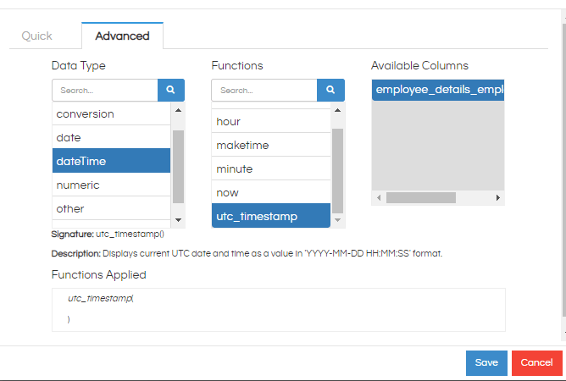Click the Available Columns right scroll arrow
566x381 pixels.
(x=497, y=198)
